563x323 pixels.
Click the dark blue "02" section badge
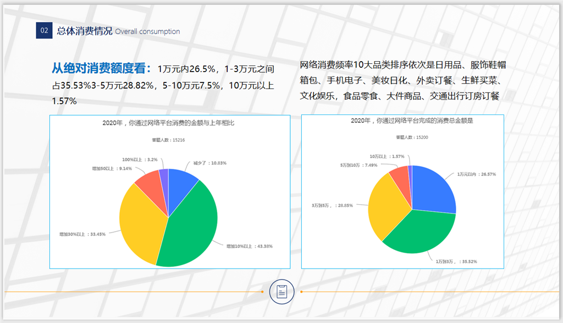pyautogui.click(x=43, y=31)
